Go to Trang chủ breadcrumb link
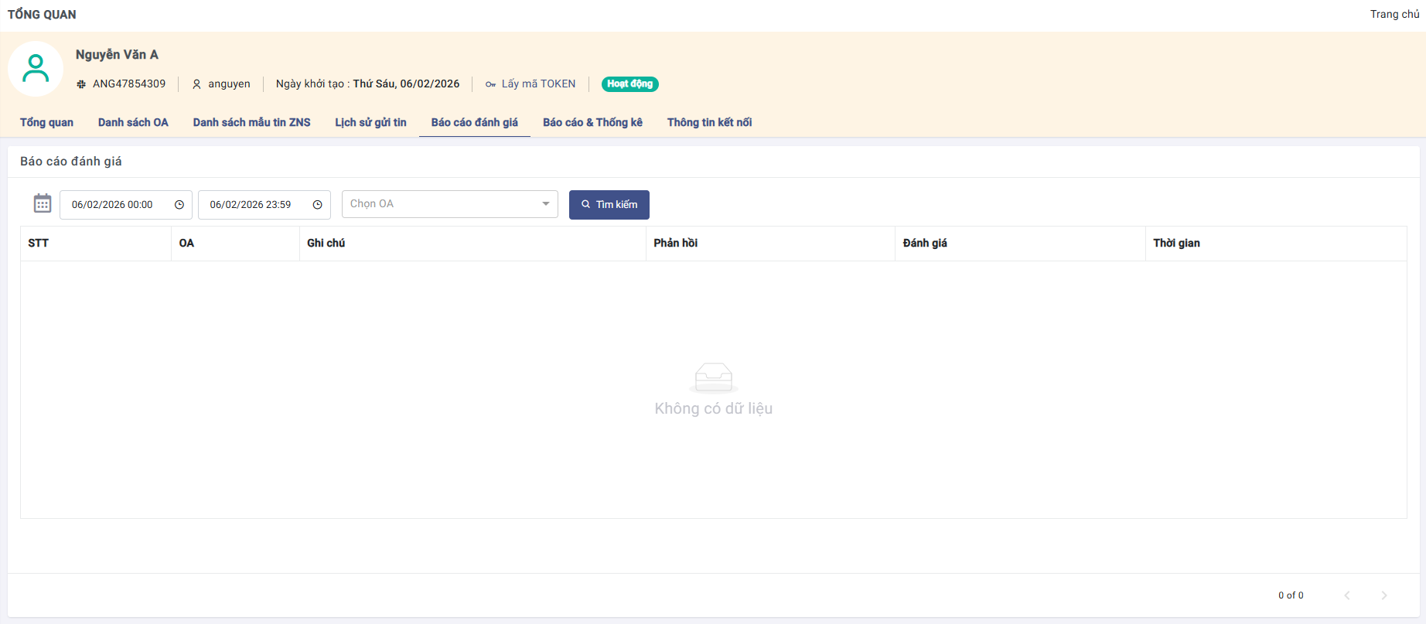 1394,14
